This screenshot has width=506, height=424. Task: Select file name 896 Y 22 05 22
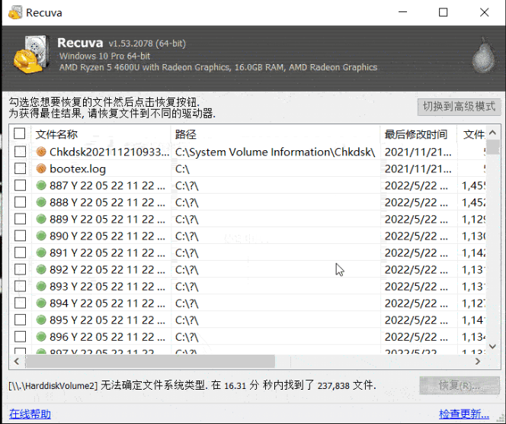coord(107,336)
